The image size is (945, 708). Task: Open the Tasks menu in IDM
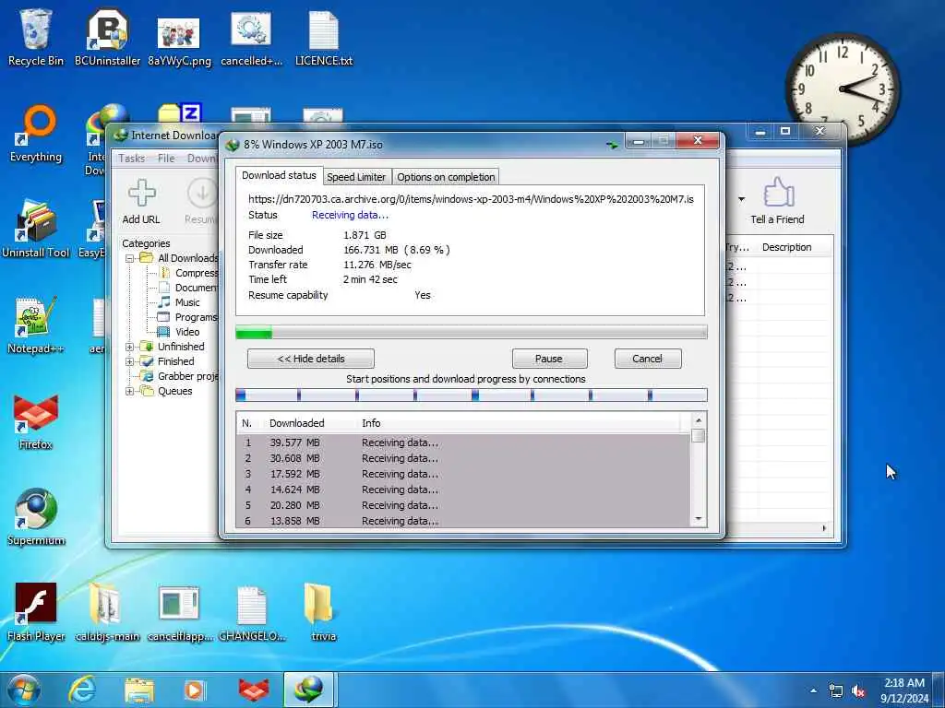[131, 159]
